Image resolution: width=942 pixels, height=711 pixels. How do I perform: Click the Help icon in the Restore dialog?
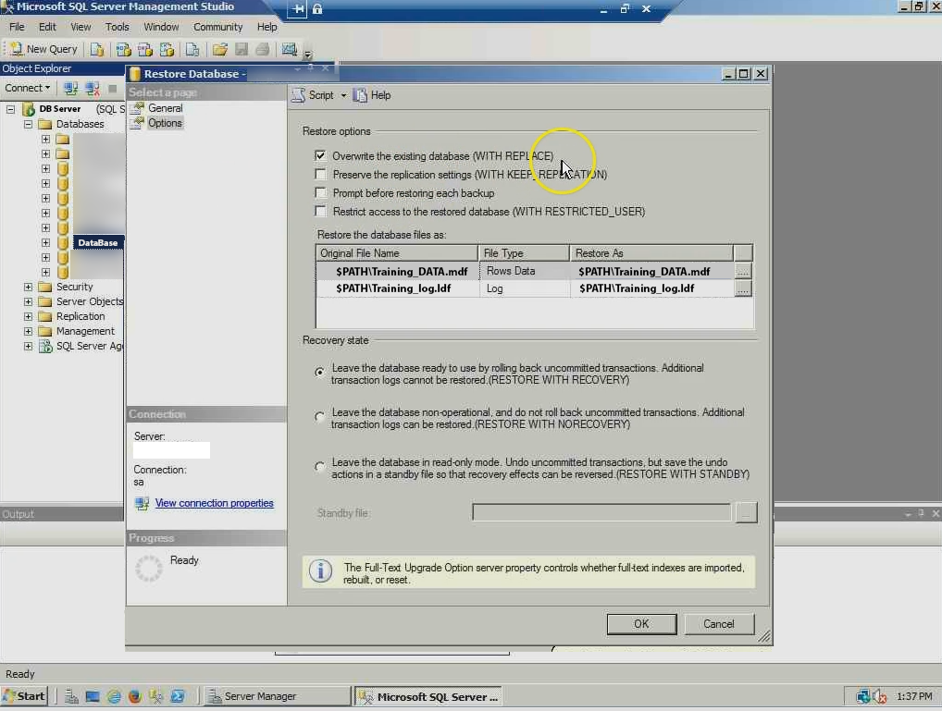pyautogui.click(x=369, y=94)
